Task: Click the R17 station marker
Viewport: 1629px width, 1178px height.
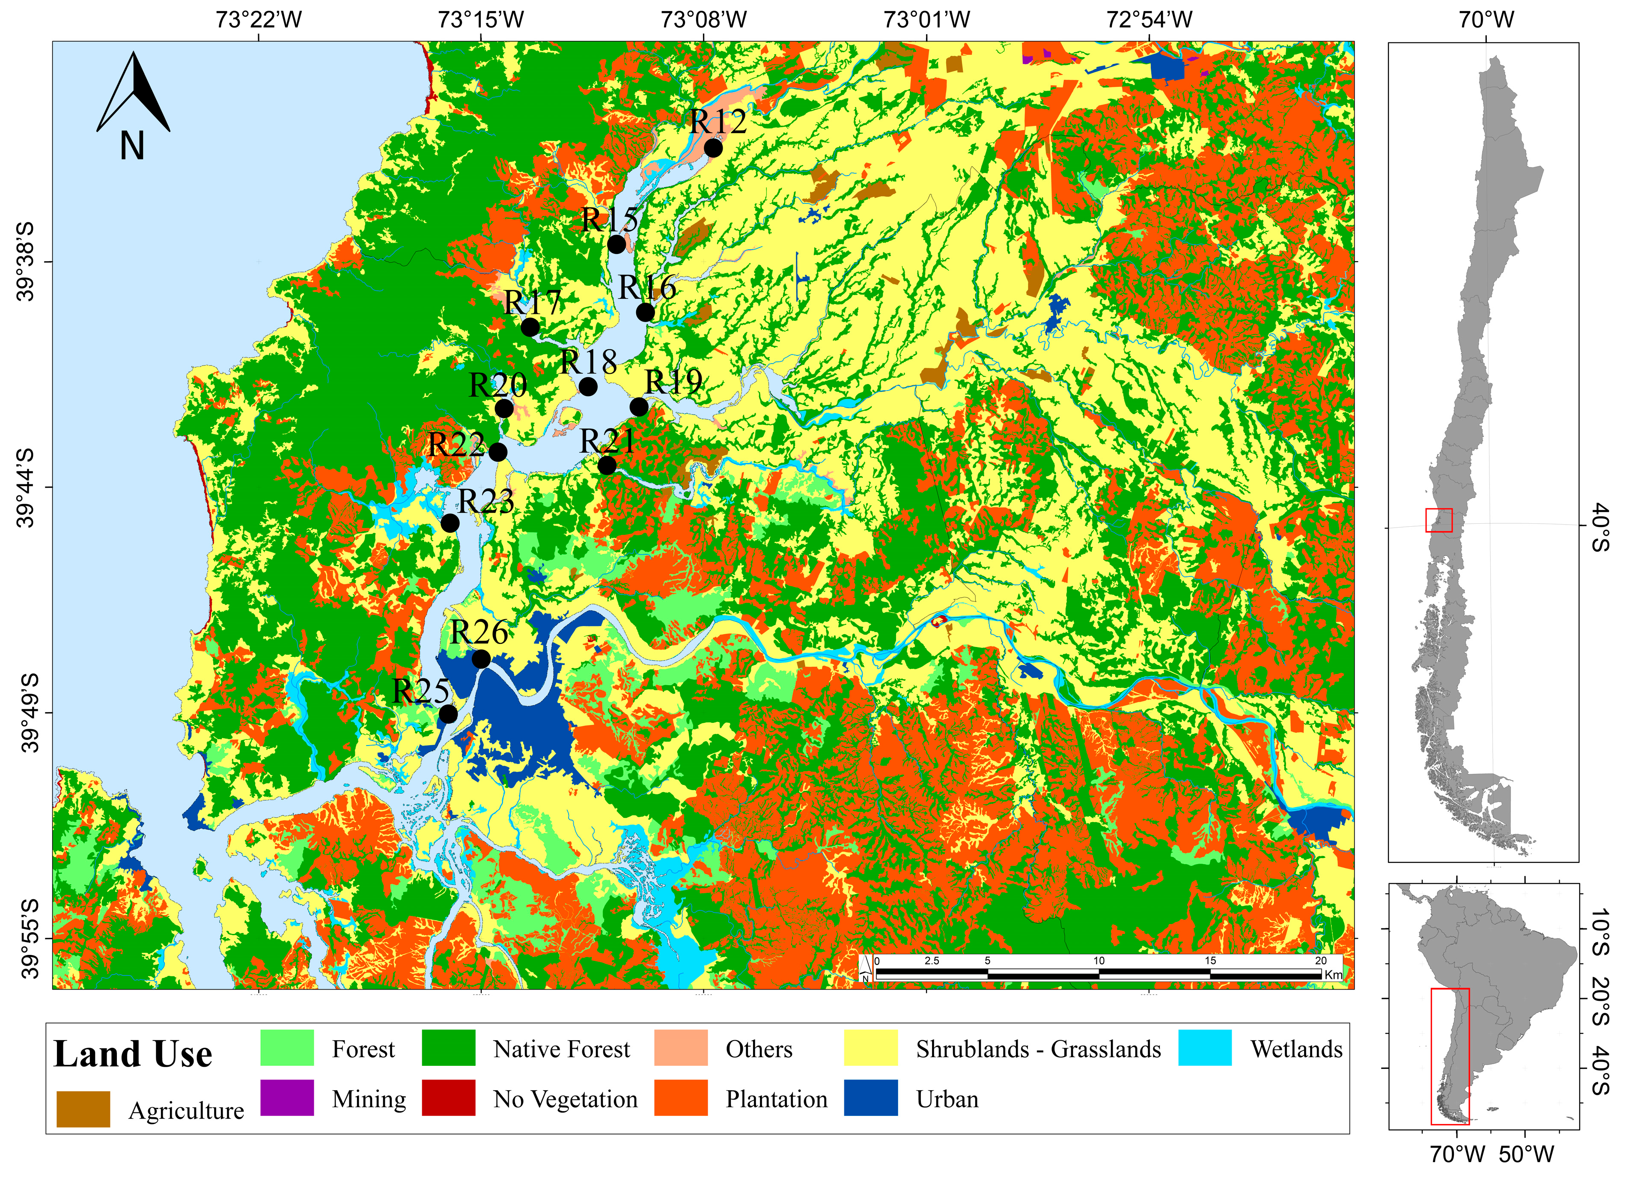Action: point(530,328)
